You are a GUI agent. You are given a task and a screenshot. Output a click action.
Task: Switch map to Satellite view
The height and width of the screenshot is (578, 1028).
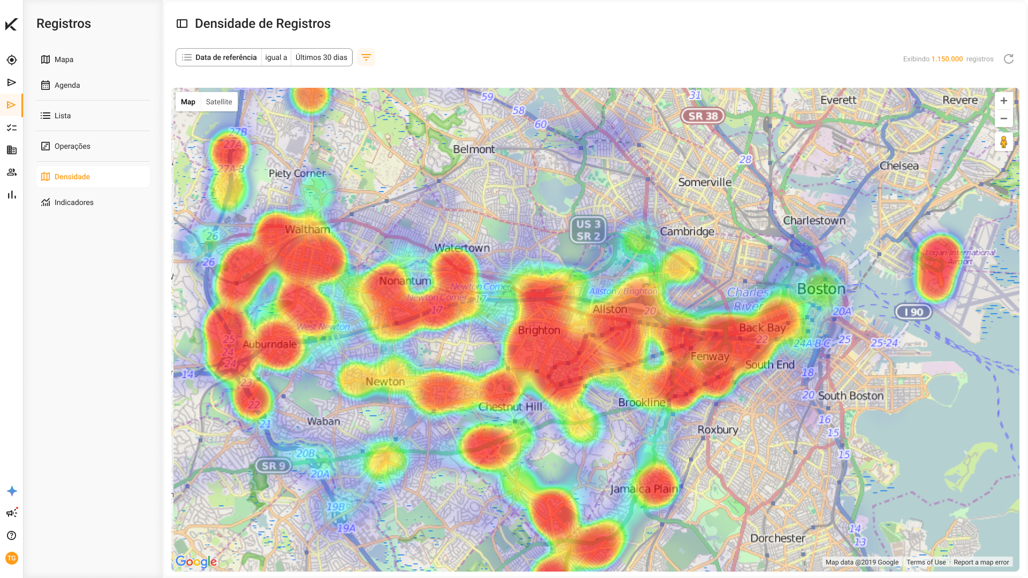coord(219,102)
